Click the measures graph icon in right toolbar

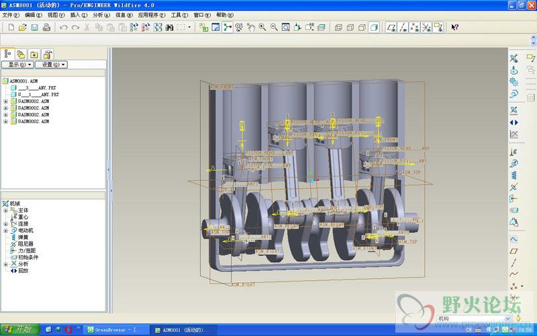(514, 134)
